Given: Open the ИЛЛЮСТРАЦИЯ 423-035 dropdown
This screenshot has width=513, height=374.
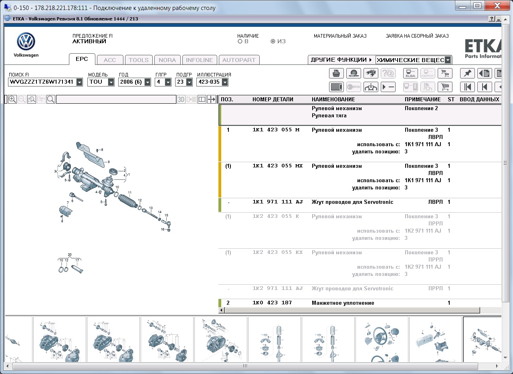Looking at the screenshot, I should (x=225, y=82).
